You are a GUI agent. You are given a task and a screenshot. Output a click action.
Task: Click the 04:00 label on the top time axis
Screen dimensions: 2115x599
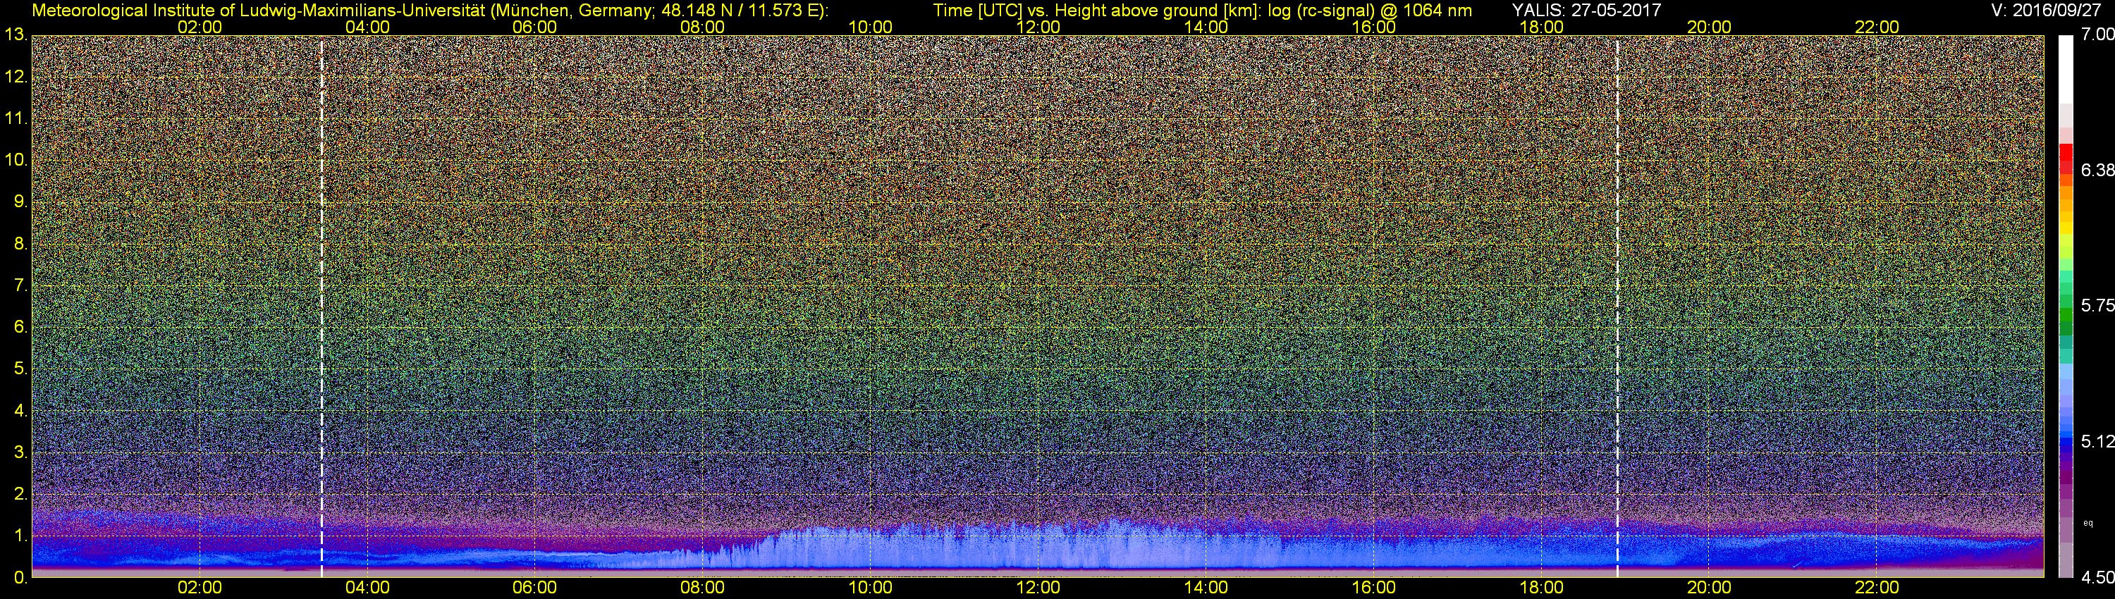[367, 26]
